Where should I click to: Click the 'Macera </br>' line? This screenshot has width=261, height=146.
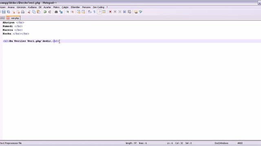pos(13,30)
